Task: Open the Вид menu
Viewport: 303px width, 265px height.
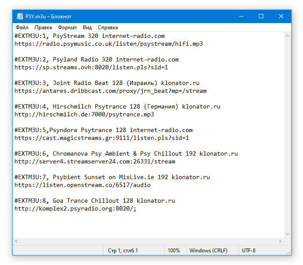Action: 87,27
